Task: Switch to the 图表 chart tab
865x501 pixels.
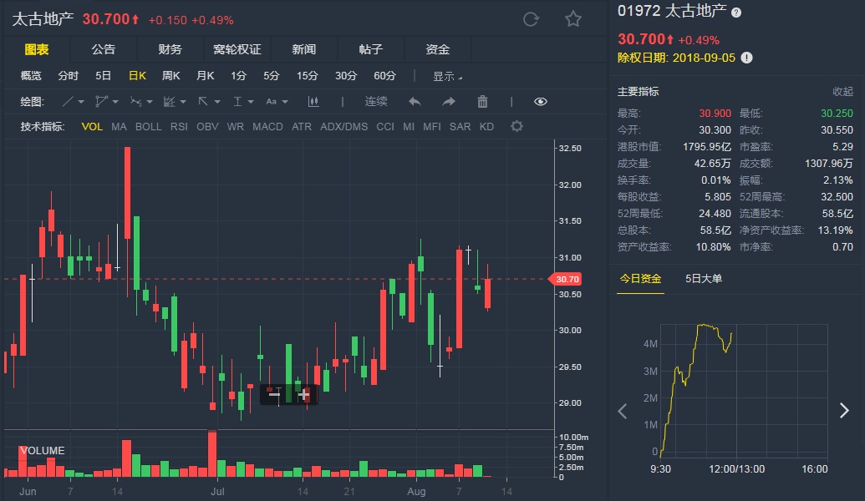Action: pos(37,49)
